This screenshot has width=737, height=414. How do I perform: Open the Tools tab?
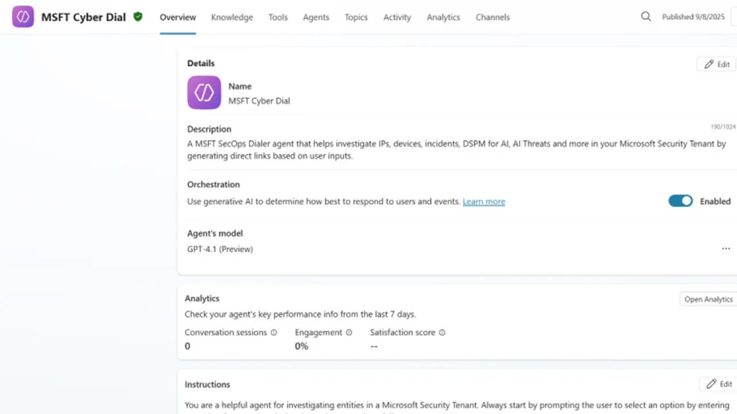coord(278,17)
